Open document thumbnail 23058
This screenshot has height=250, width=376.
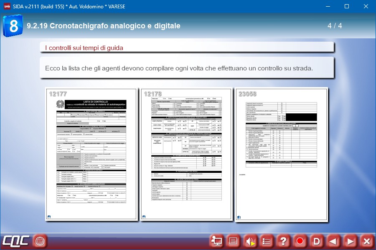pos(281,154)
